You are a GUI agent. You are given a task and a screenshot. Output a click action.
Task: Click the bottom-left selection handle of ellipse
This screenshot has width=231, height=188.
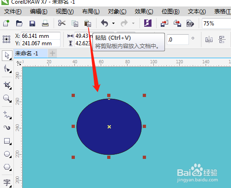(x=73, y=157)
